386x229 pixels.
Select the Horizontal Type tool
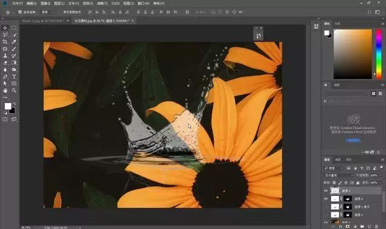14,77
